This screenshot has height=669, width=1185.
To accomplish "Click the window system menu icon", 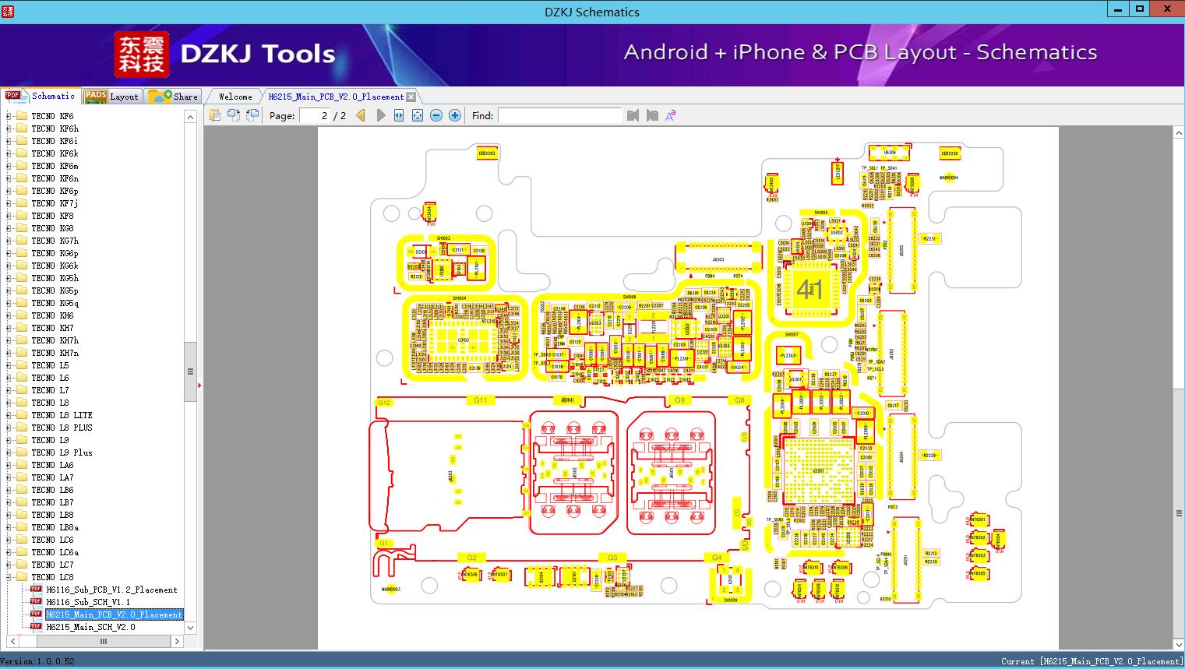I will coord(8,10).
